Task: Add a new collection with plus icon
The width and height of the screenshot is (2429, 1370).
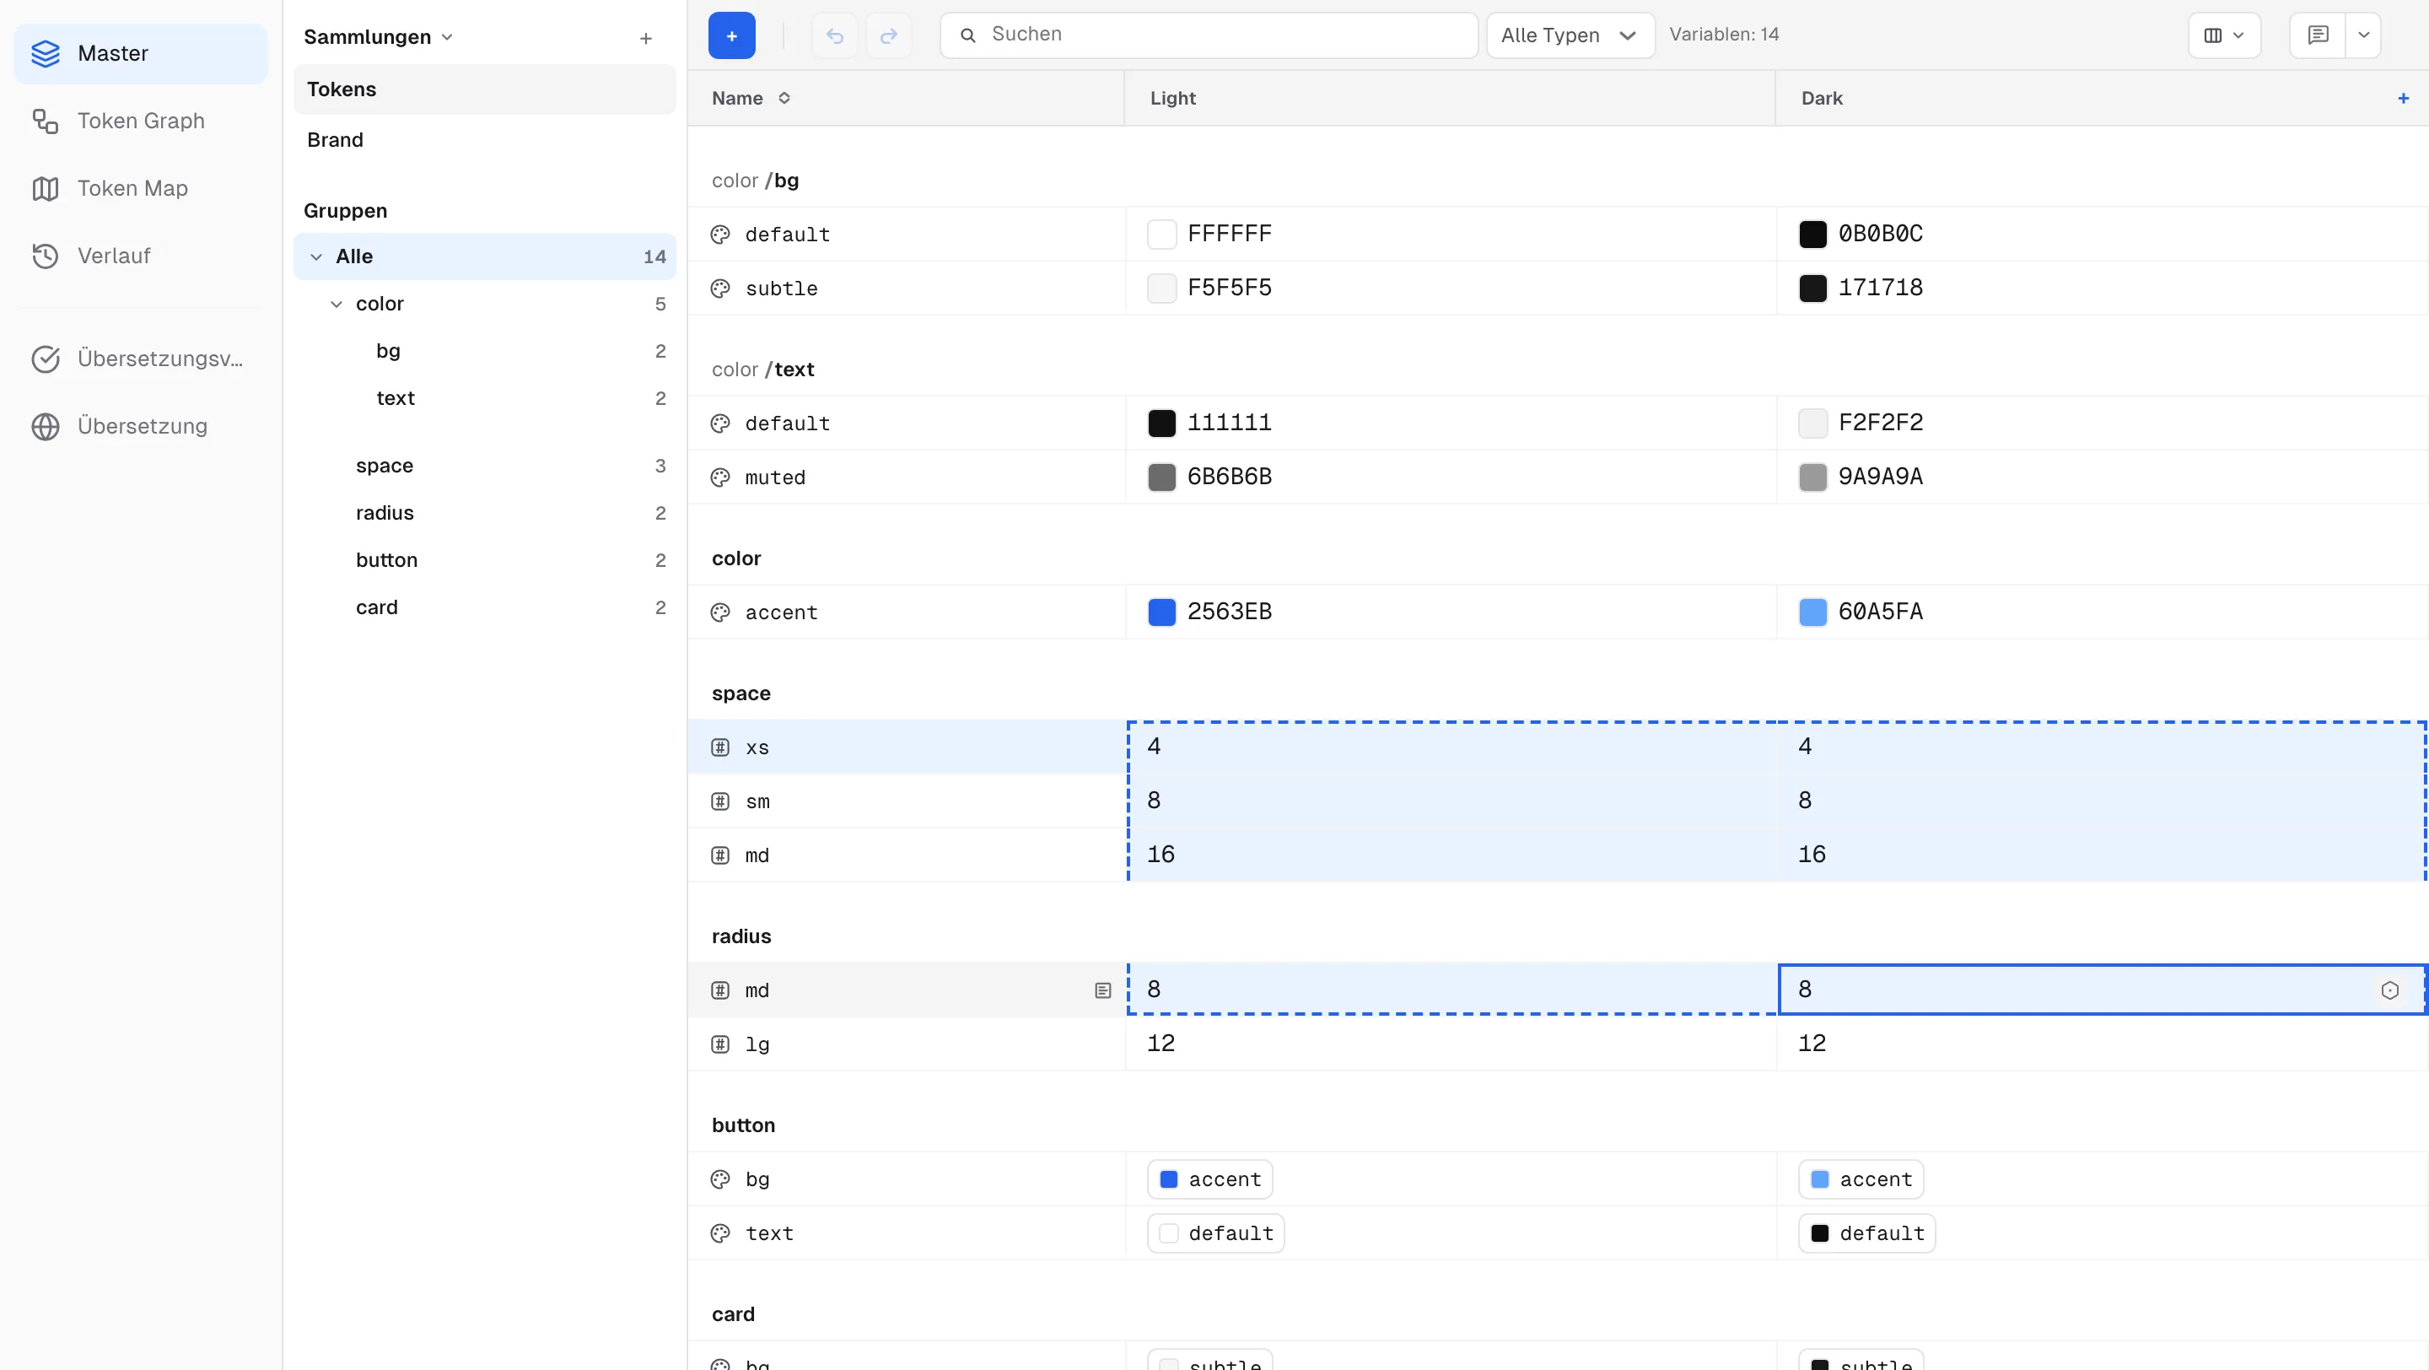Action: pos(646,39)
